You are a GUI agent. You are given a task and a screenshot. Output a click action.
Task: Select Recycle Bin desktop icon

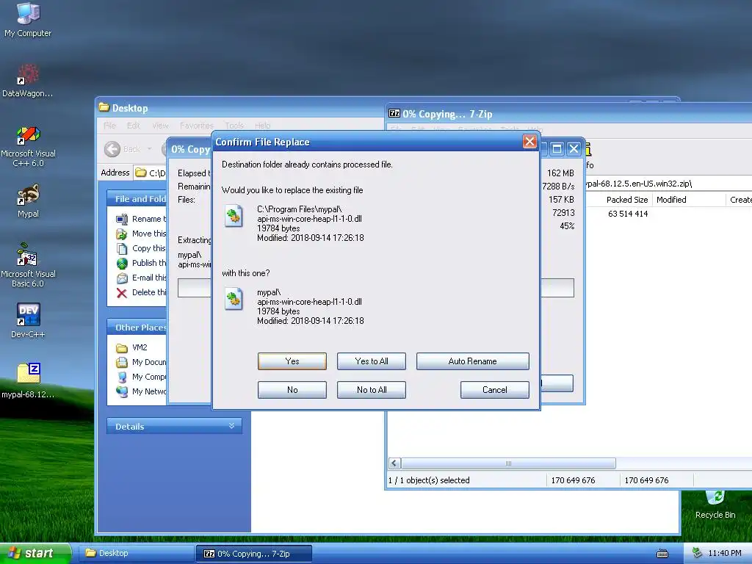[715, 504]
